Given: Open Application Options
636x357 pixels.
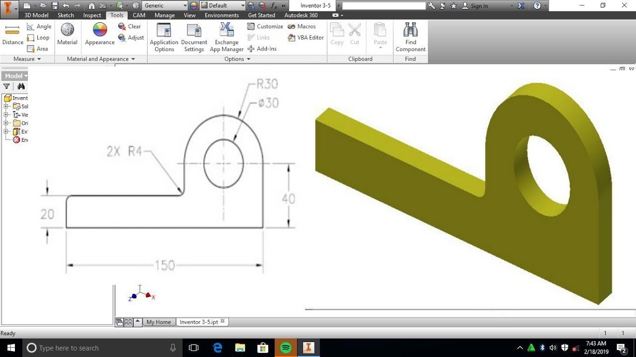Looking at the screenshot, I should (x=164, y=38).
